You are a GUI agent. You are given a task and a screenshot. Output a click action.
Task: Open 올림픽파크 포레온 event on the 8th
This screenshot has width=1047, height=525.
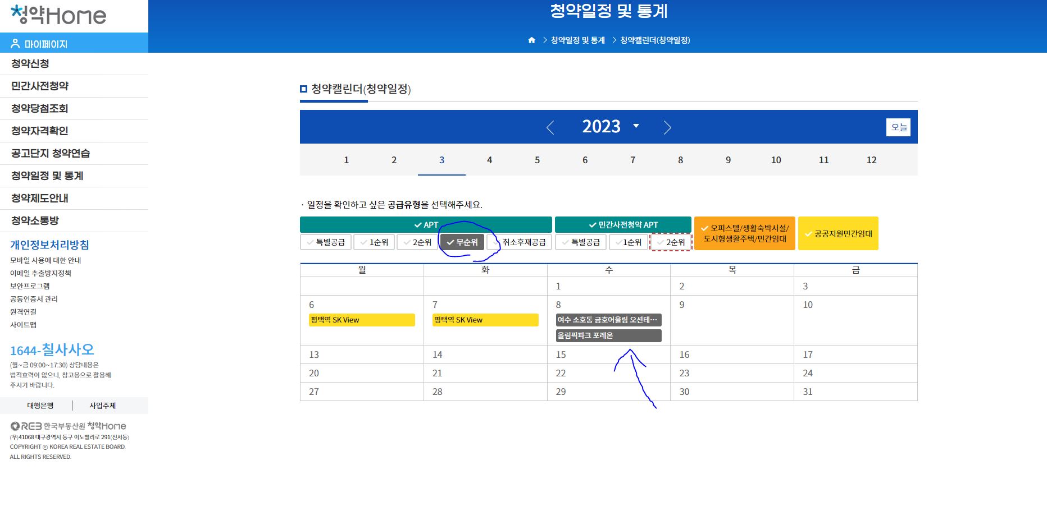[x=608, y=335]
